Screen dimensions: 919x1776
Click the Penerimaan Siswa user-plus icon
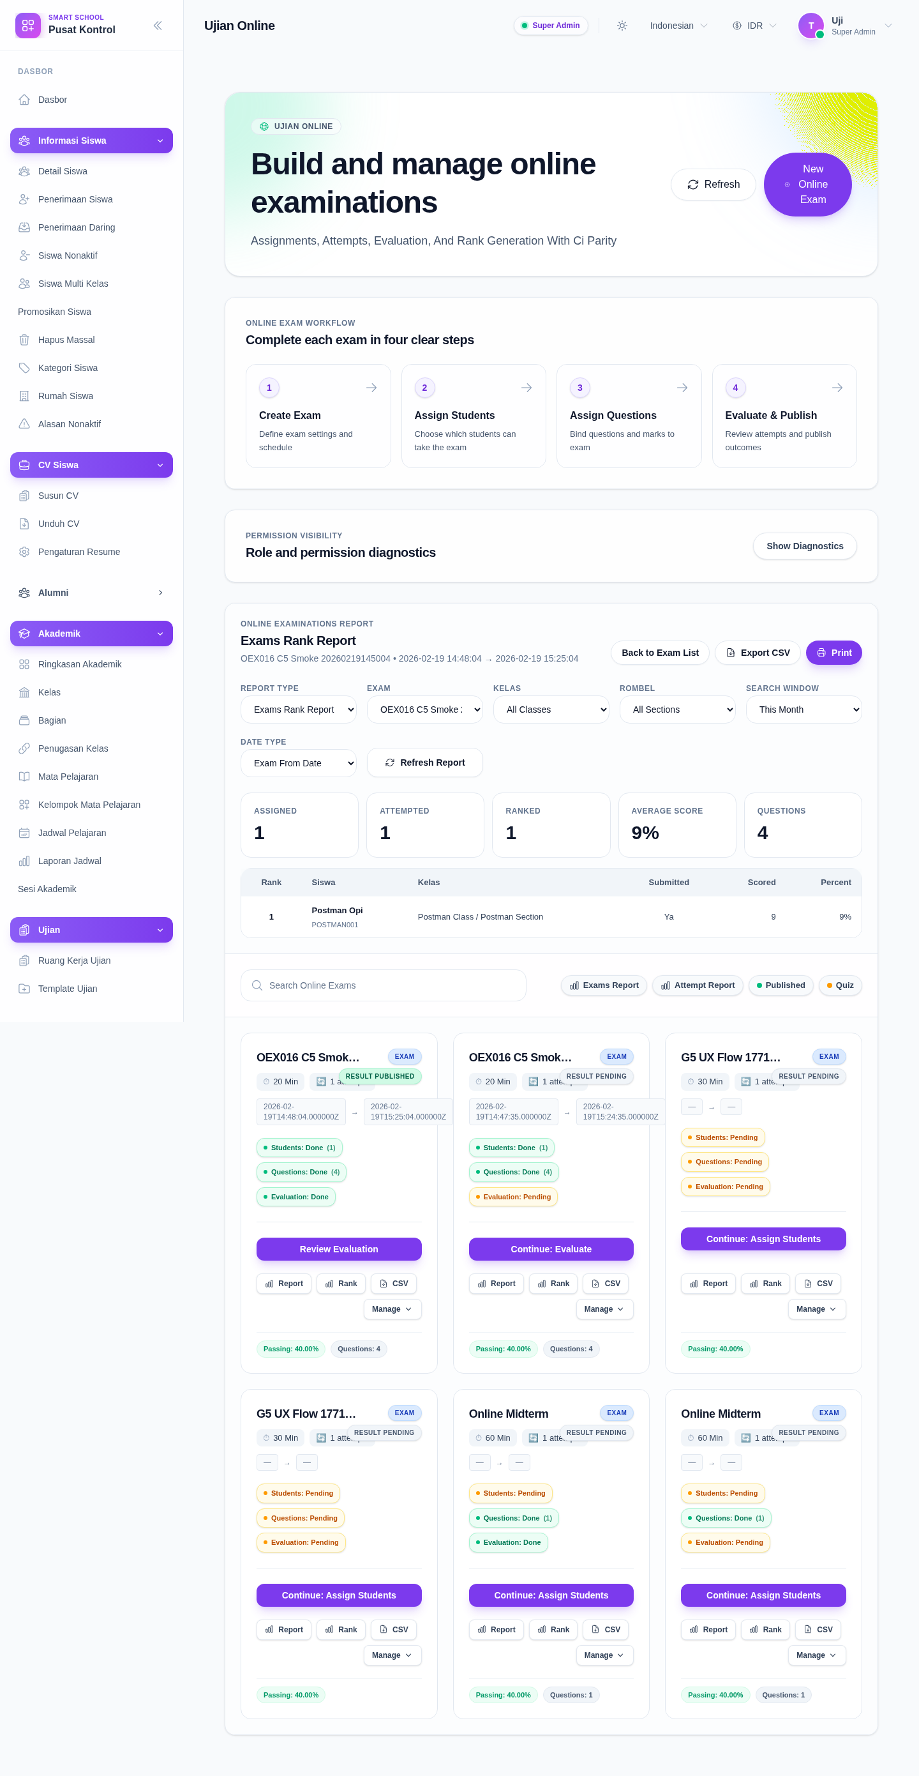point(24,200)
